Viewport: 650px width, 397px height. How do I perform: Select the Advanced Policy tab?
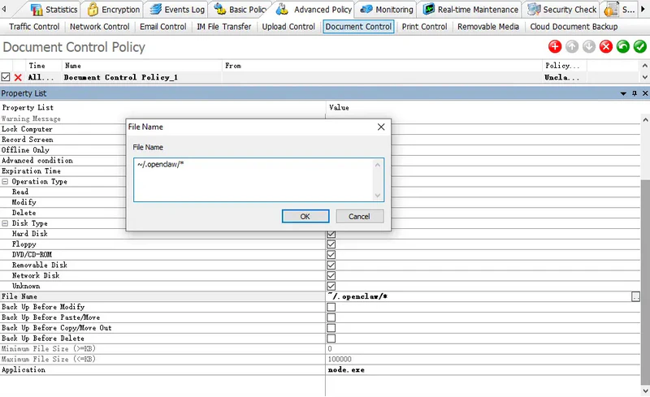pos(314,10)
